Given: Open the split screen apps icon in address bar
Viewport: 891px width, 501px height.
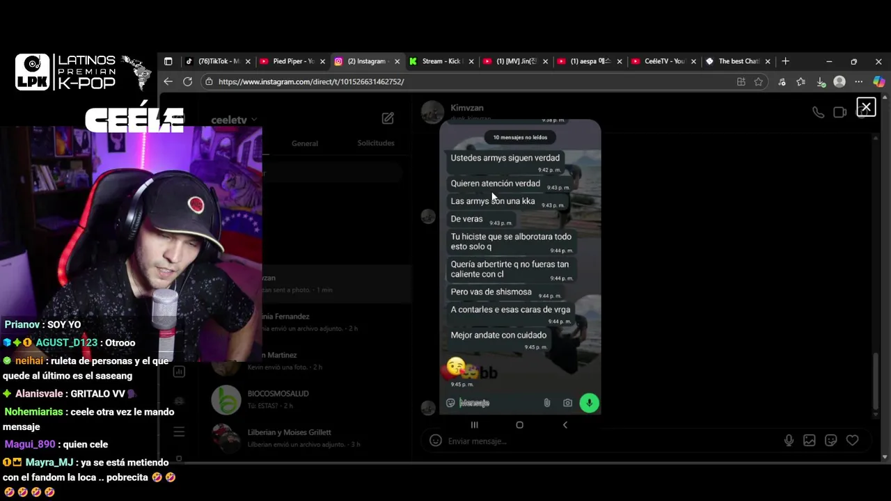Looking at the screenshot, I should point(741,81).
